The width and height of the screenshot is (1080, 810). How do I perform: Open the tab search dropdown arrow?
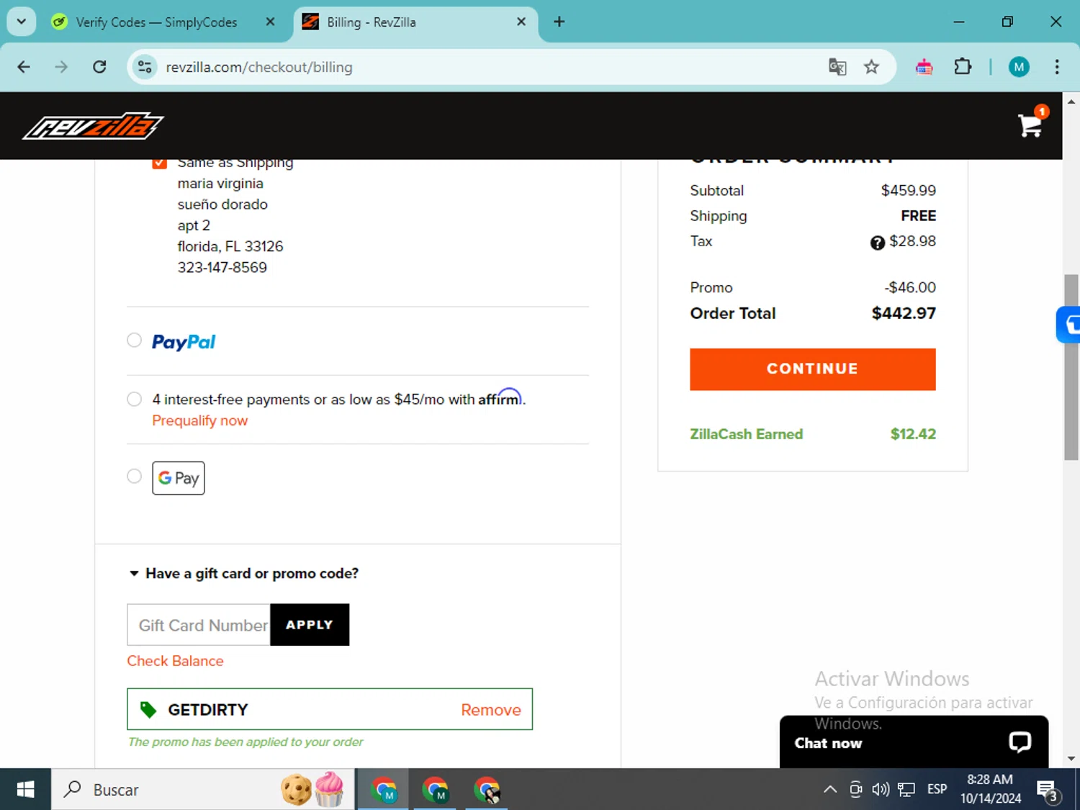pos(21,22)
